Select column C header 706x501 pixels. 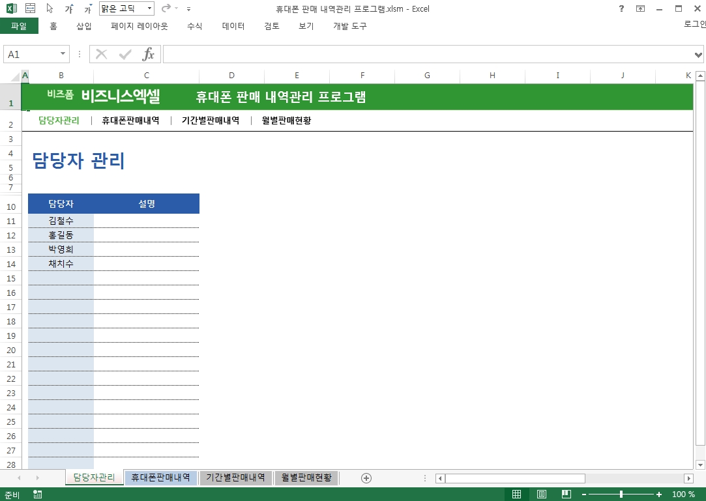(146, 76)
